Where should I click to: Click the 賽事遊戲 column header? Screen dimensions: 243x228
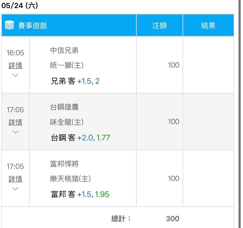(33, 26)
